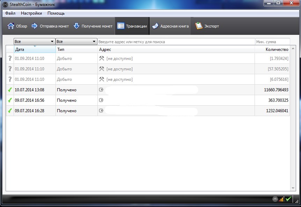Select the amount [1.793424]
The height and width of the screenshot is (207, 301).
pyautogui.click(x=279, y=59)
